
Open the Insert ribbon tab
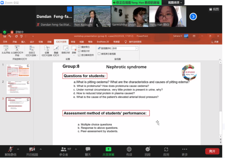[23, 42]
